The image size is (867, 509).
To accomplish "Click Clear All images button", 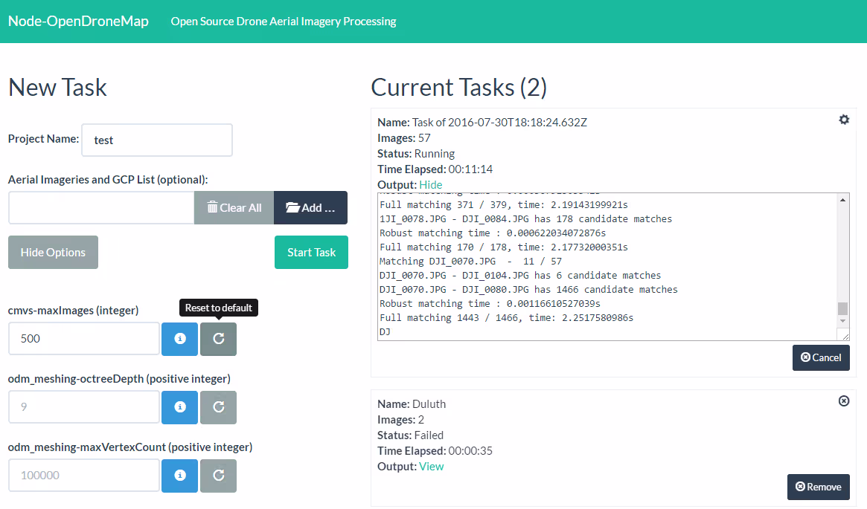I will click(x=234, y=207).
